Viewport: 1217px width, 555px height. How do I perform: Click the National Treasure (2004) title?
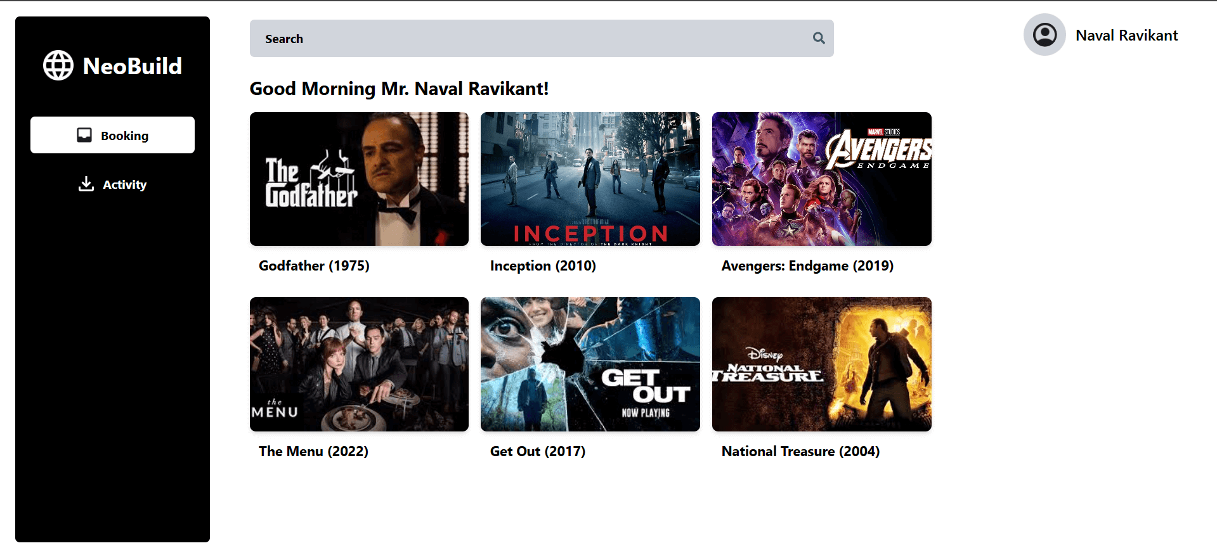(x=800, y=452)
